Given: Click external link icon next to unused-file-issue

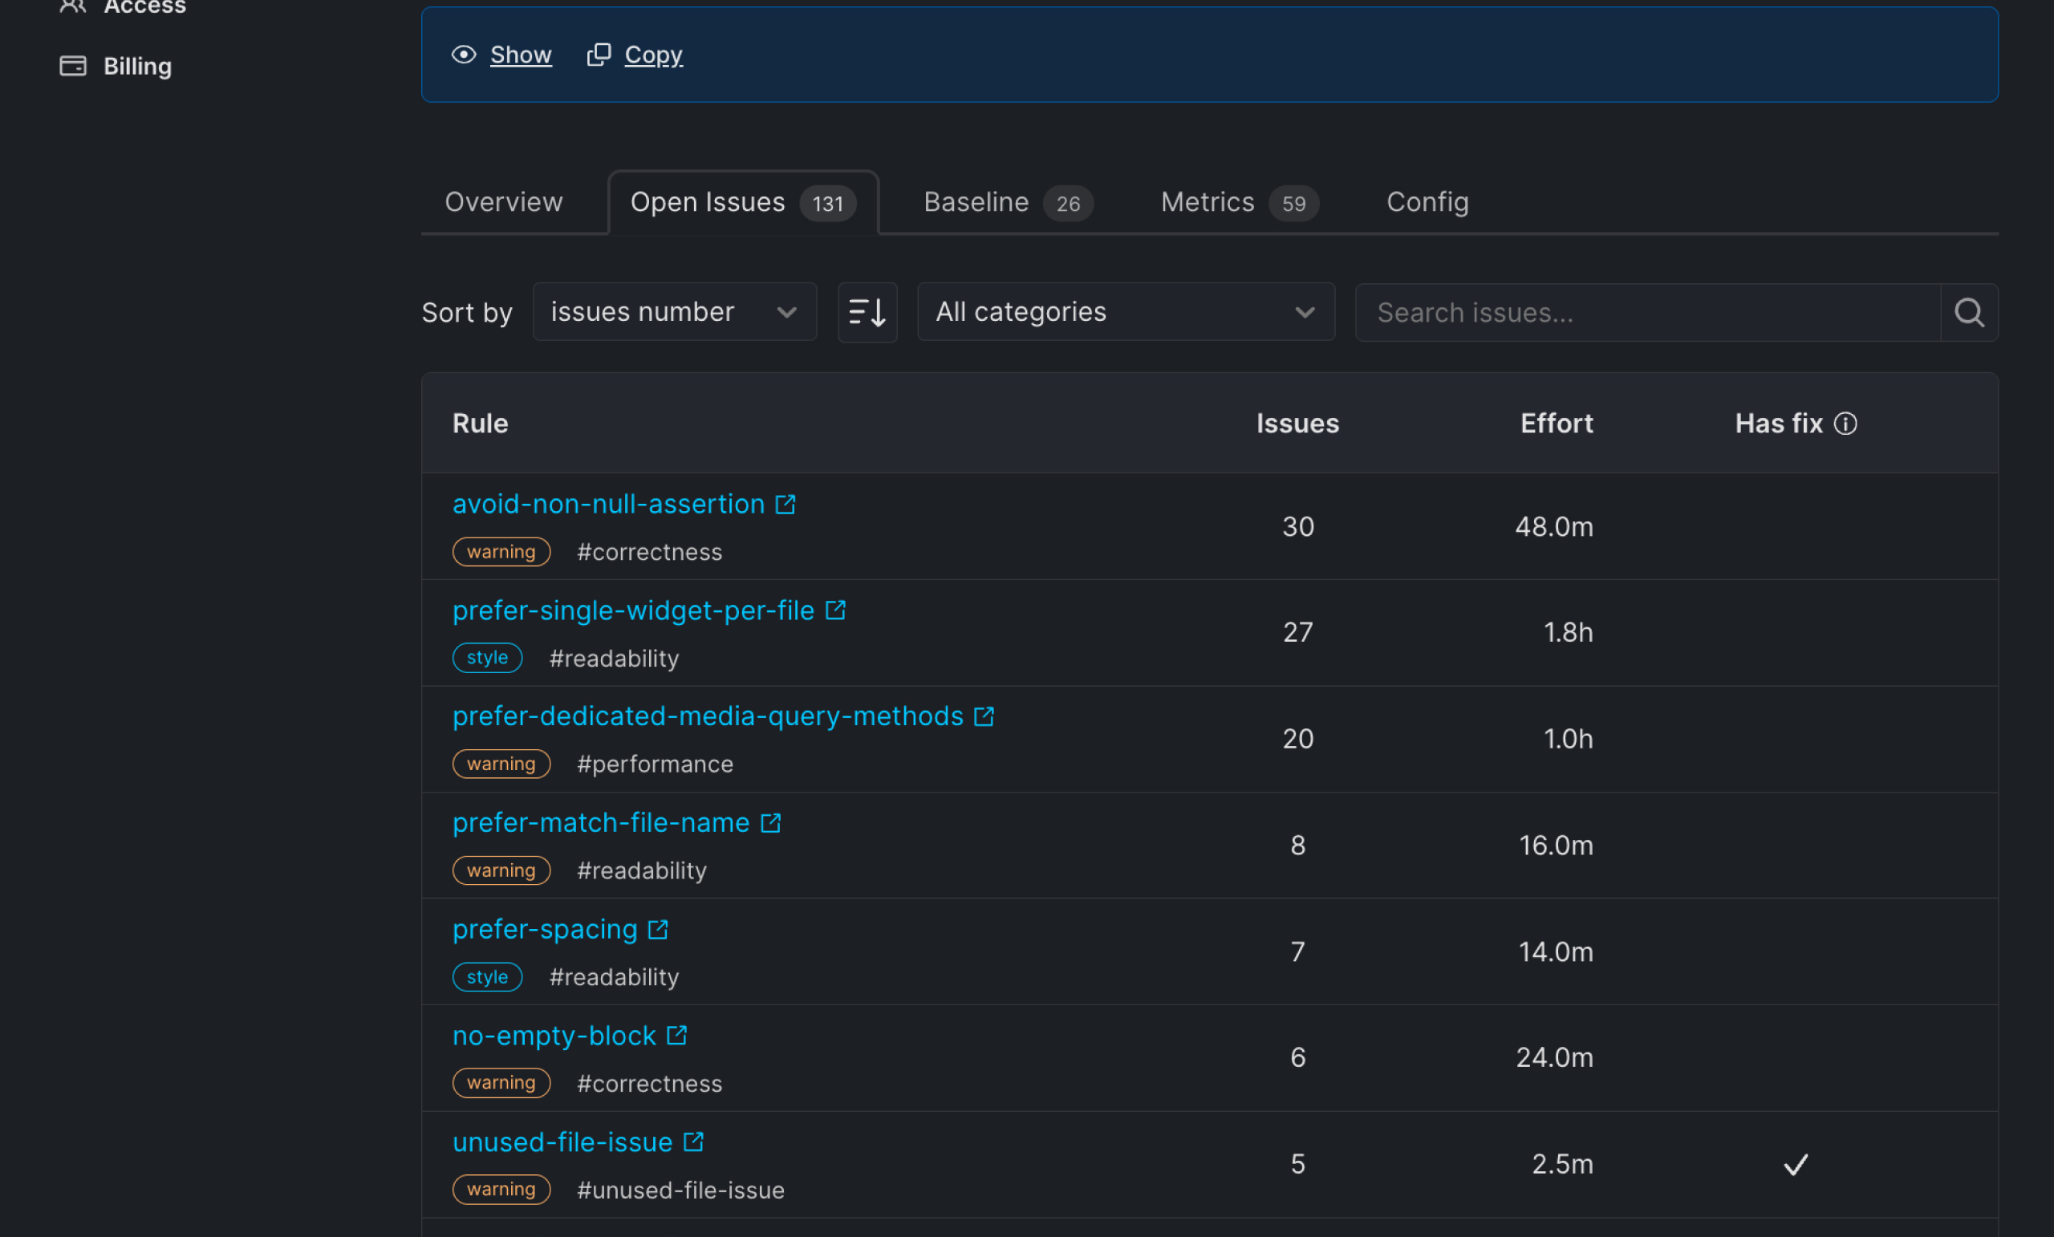Looking at the screenshot, I should tap(692, 1142).
